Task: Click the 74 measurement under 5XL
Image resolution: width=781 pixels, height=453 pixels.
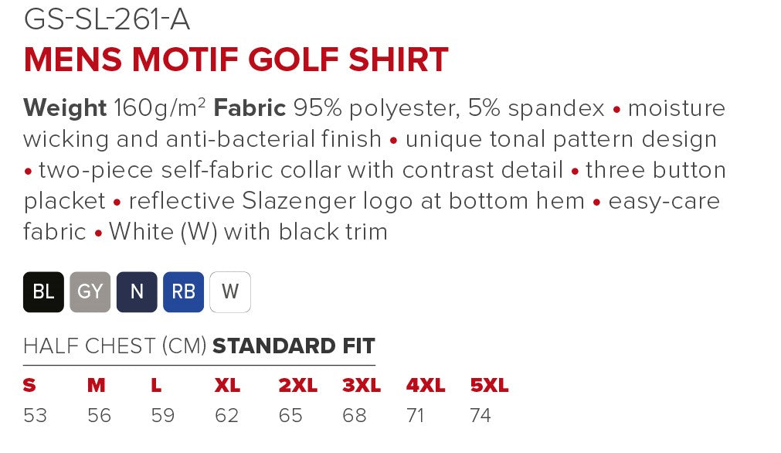Action: pyautogui.click(x=480, y=416)
